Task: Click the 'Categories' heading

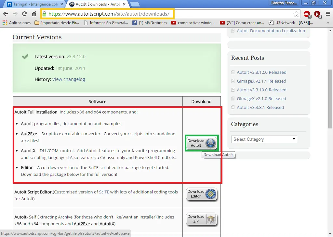Action: (245, 124)
